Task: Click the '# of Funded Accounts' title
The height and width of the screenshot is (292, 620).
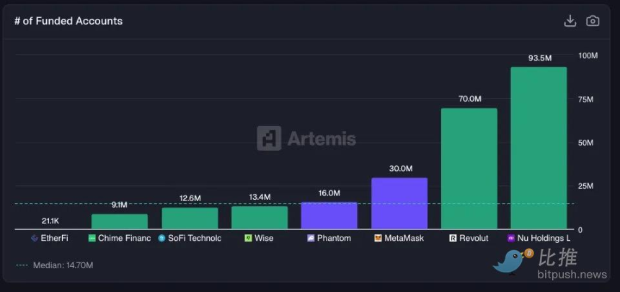Action: coord(68,21)
